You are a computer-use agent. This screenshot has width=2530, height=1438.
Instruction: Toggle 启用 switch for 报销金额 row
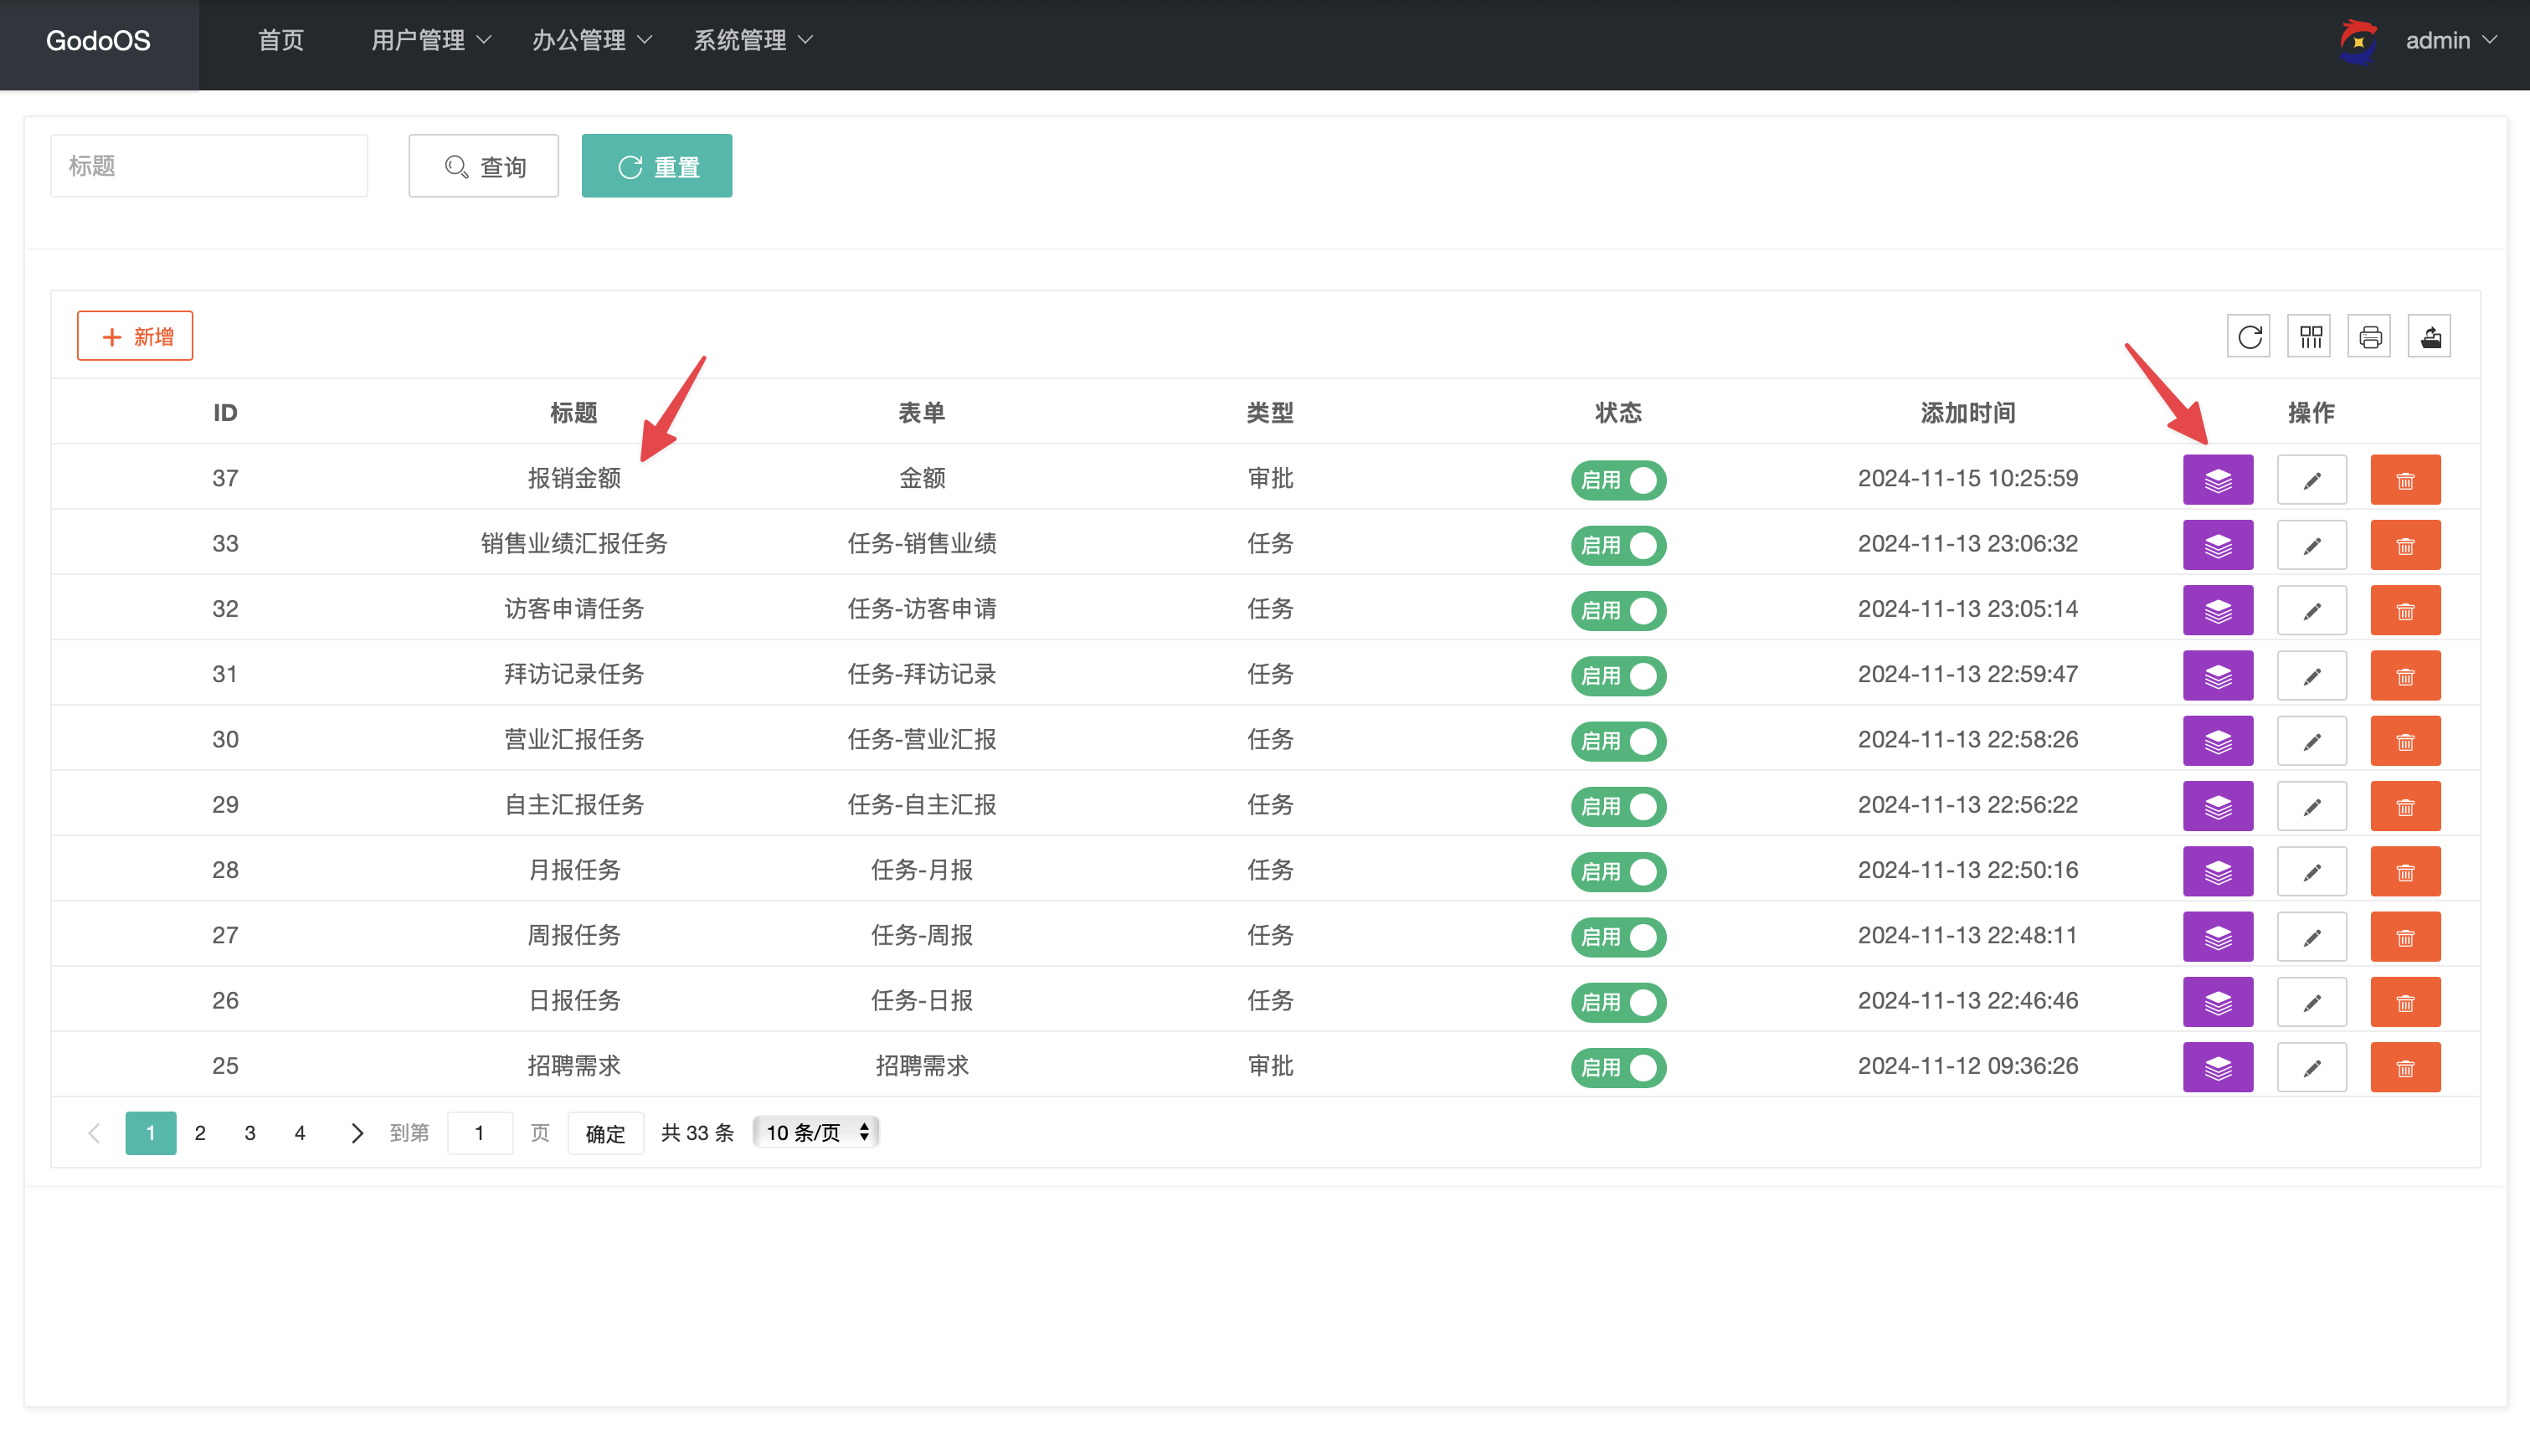tap(1617, 480)
